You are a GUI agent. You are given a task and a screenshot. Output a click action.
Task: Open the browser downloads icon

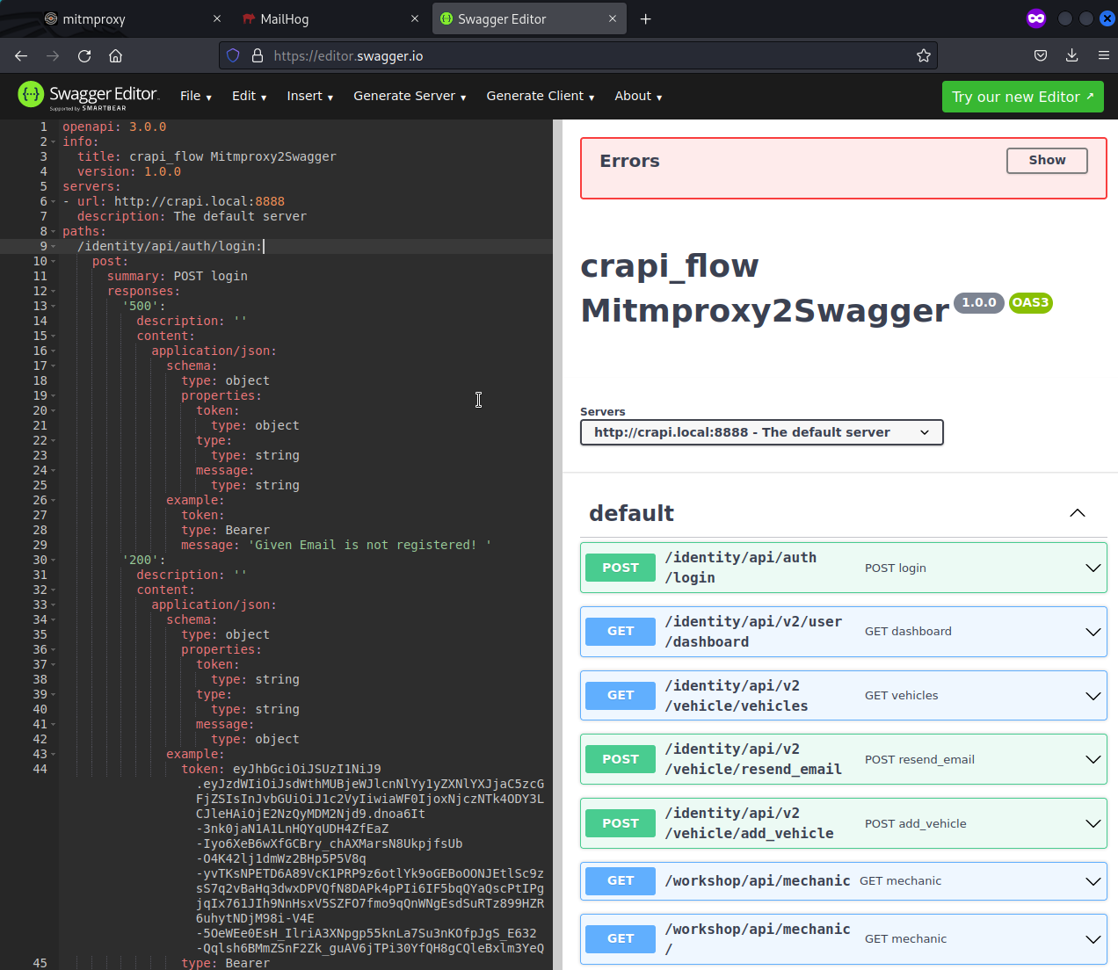pyautogui.click(x=1071, y=55)
